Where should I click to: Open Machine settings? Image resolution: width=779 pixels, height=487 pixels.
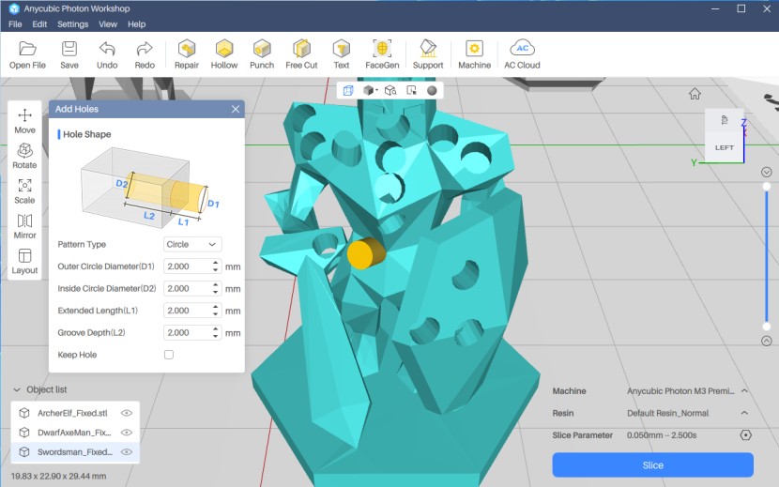[475, 54]
